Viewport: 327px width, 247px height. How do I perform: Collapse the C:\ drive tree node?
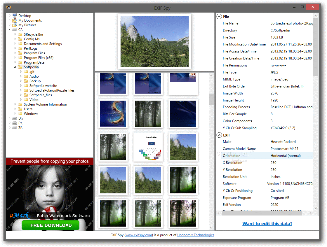coord(9,29)
